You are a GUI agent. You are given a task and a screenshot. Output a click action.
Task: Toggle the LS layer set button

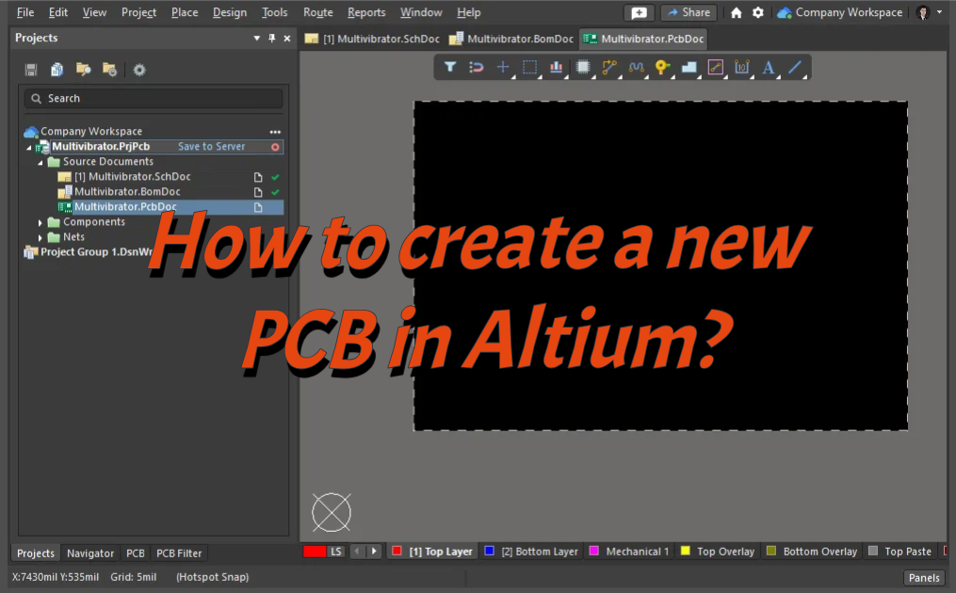(336, 552)
